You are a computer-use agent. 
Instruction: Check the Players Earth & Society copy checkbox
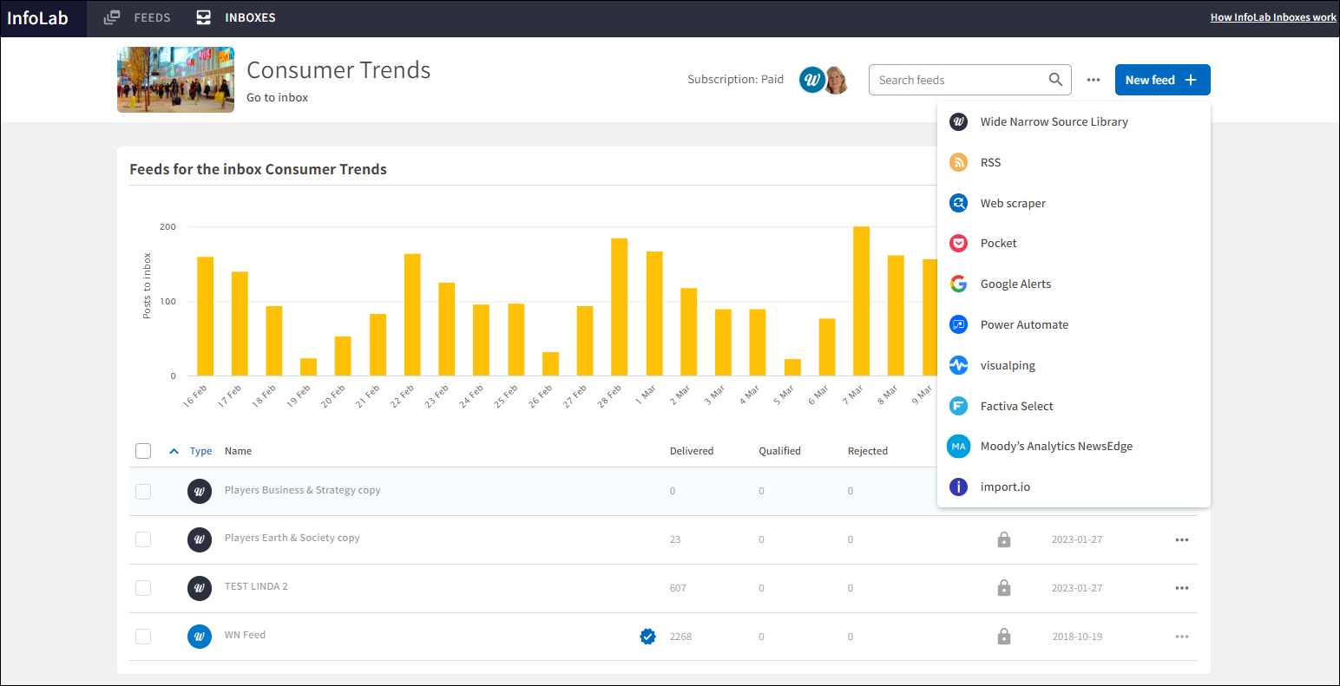(143, 539)
